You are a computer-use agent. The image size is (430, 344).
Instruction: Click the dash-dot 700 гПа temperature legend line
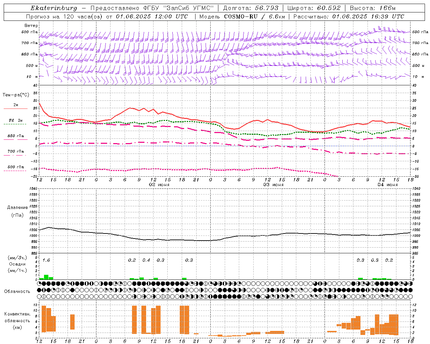pyautogui.click(x=15, y=155)
